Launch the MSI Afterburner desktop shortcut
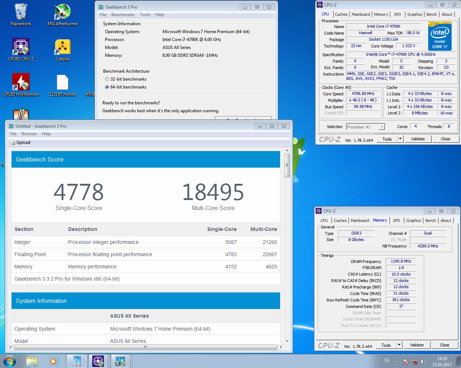 [x=63, y=15]
